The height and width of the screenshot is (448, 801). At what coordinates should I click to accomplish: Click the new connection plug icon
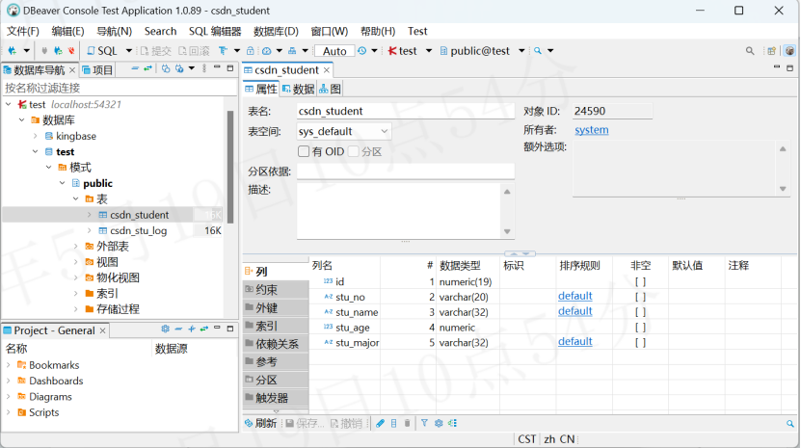(x=13, y=50)
